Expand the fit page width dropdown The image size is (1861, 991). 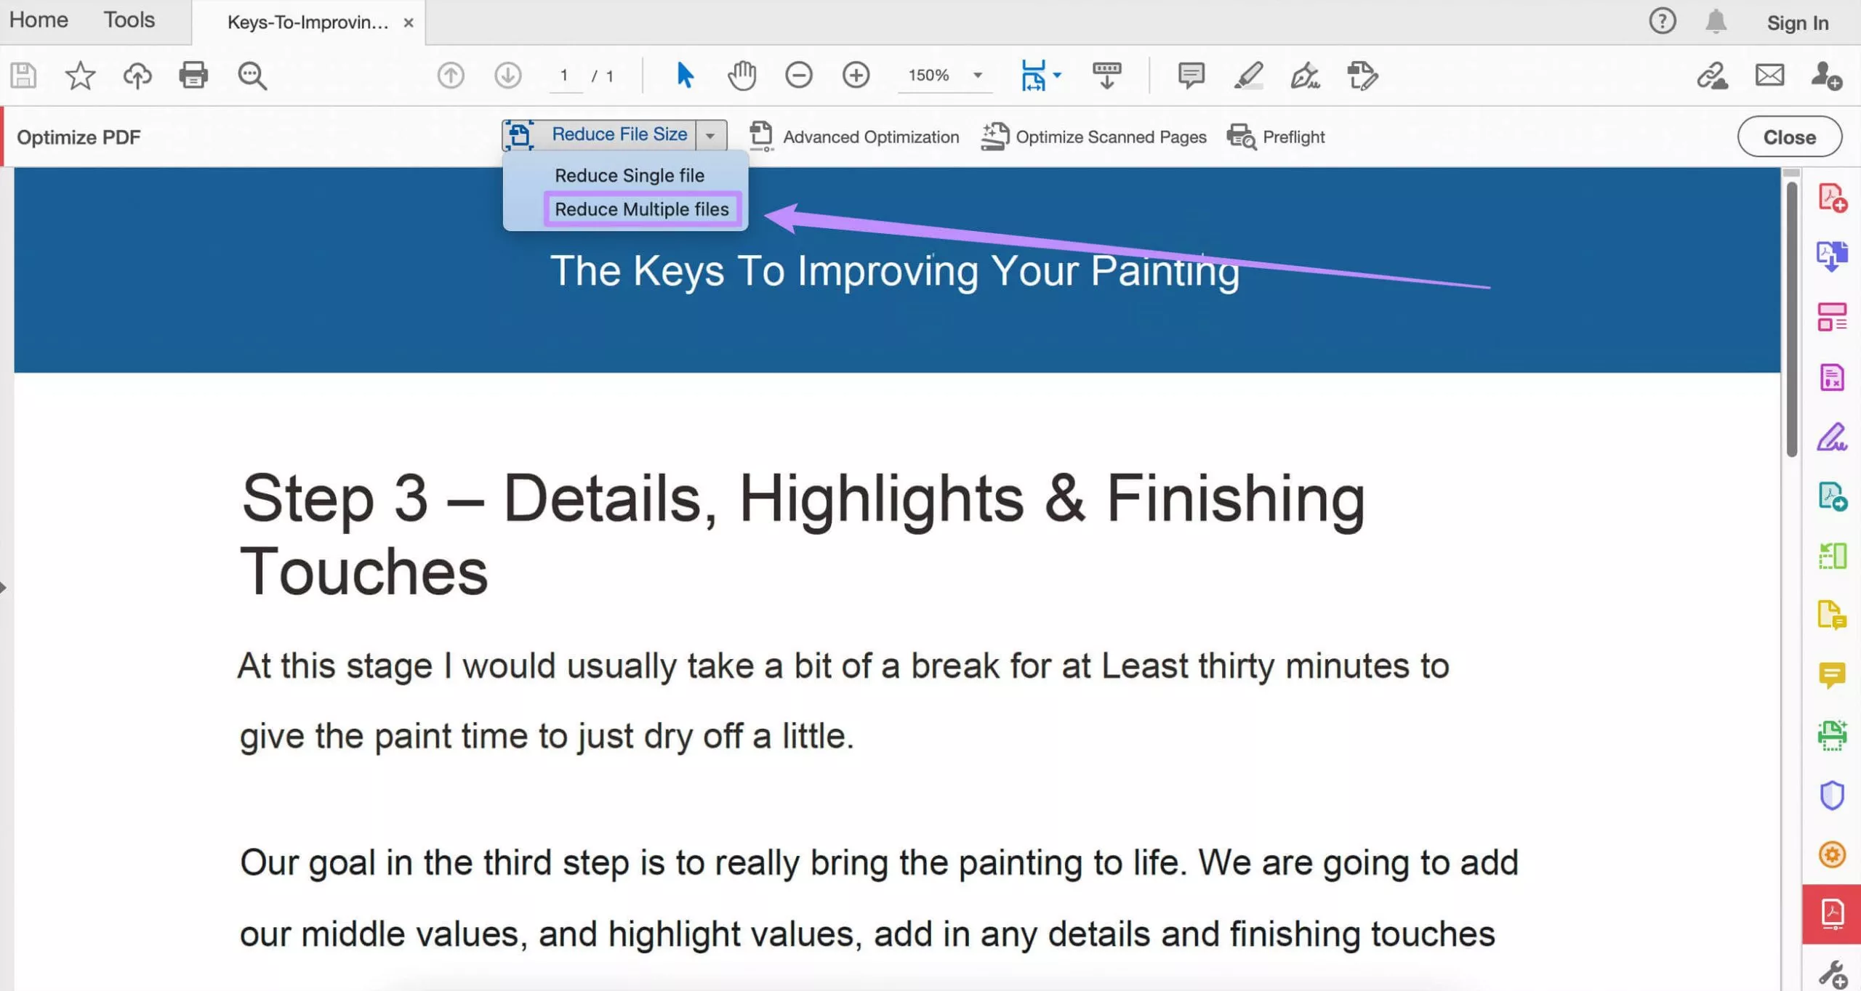click(1057, 75)
